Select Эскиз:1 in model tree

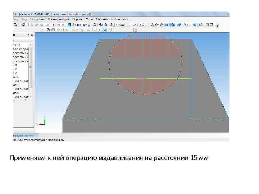coord(16,77)
